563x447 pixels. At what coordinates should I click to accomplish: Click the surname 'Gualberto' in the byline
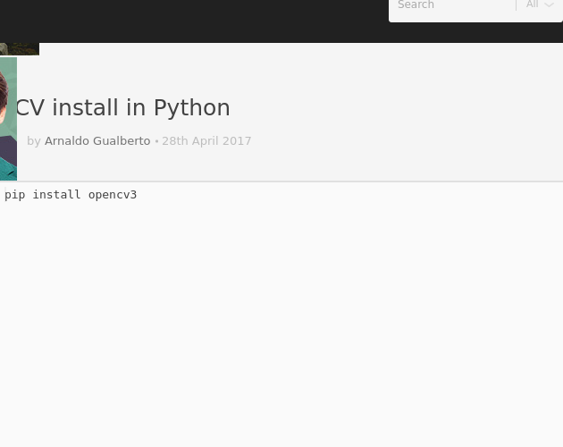pyautogui.click(x=122, y=141)
